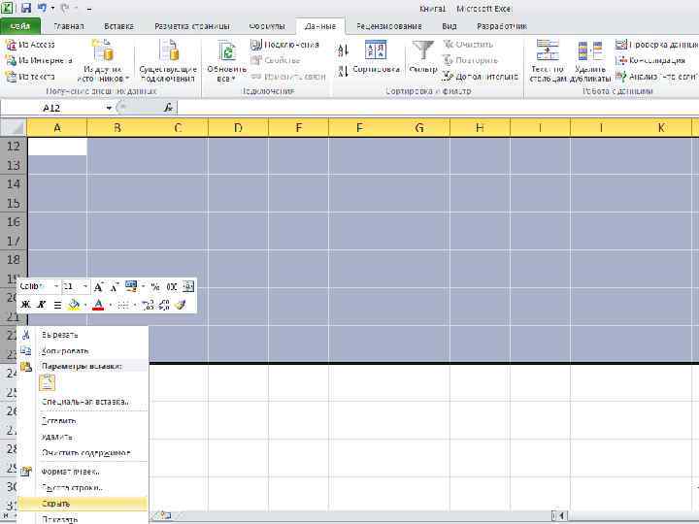
Task: Choose Очистить содержимое from context menu
Action: (x=83, y=453)
